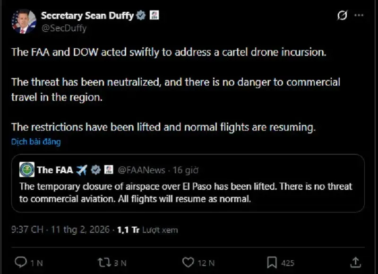Image resolution: width=378 pixels, height=274 pixels.
Task: Open the @FAANews handle in quoted post
Action: coord(141,170)
